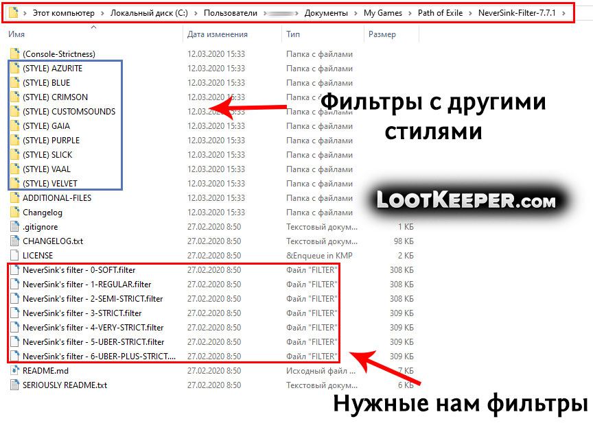
Task: Navigate to 'My Games' in the address path
Action: [x=383, y=13]
